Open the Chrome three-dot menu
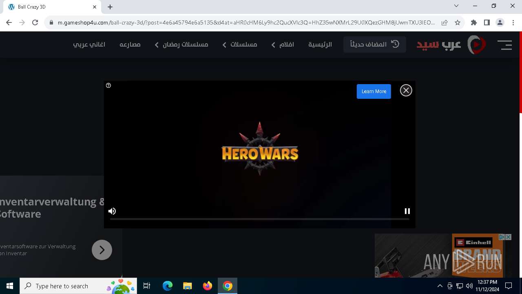The width and height of the screenshot is (522, 294). [513, 23]
